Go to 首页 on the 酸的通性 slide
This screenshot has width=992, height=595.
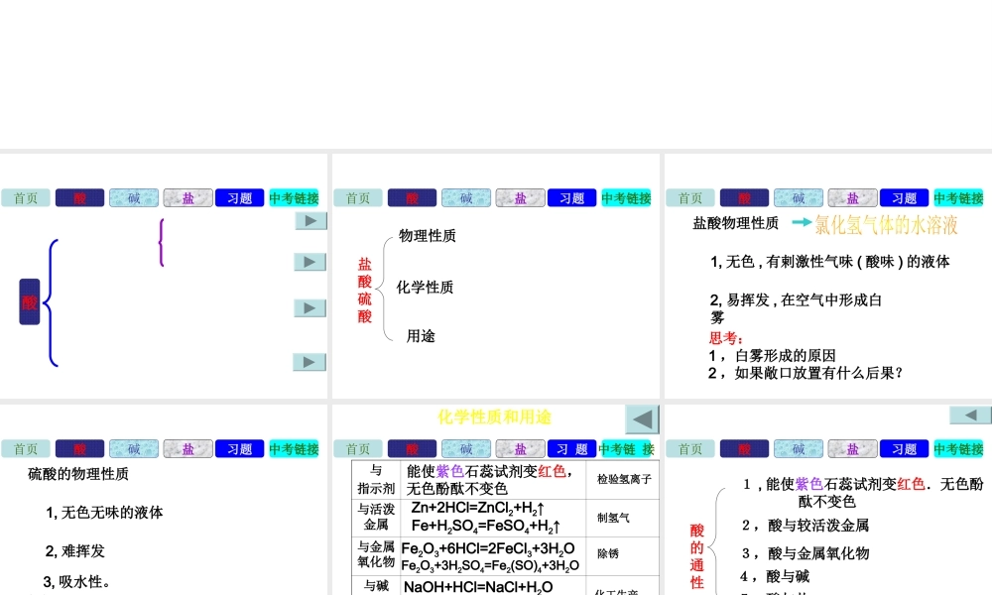(690, 449)
